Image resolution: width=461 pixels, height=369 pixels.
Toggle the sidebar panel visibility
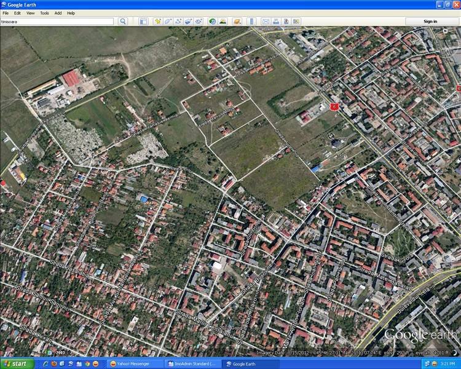(143, 21)
